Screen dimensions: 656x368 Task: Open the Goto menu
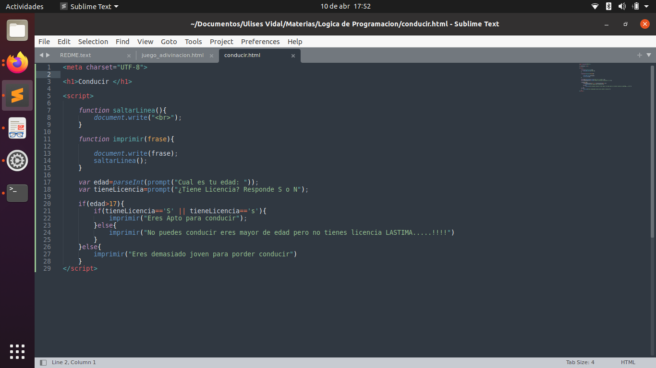169,42
